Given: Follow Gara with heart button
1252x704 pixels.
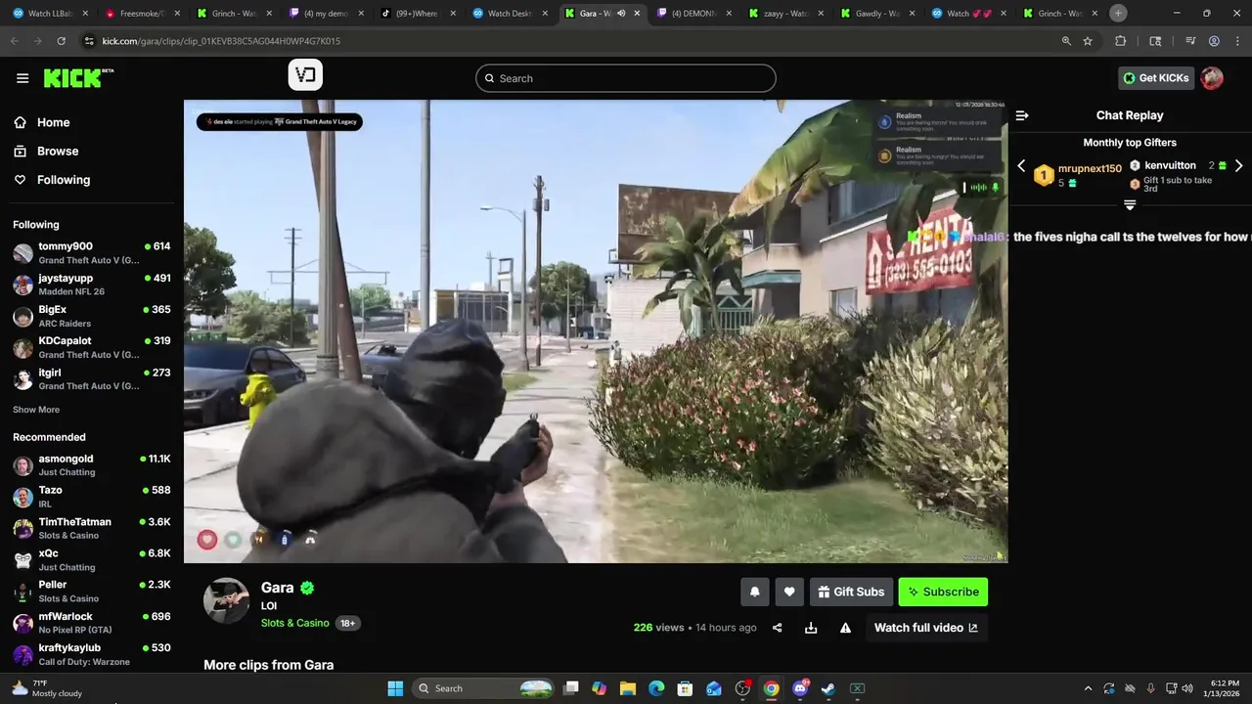Looking at the screenshot, I should click(x=789, y=592).
